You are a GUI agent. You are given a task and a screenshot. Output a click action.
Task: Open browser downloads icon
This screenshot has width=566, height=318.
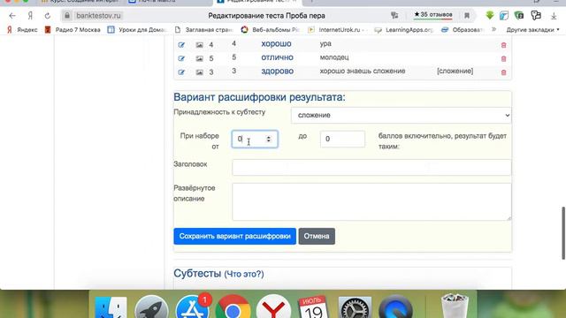pyautogui.click(x=554, y=16)
